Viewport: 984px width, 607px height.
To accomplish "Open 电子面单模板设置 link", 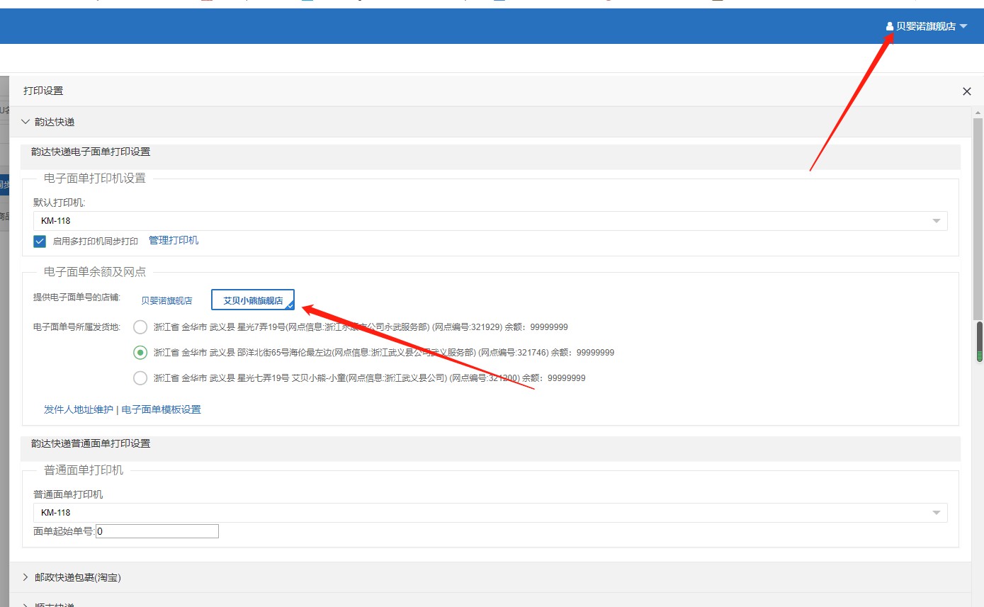I will coord(162,409).
